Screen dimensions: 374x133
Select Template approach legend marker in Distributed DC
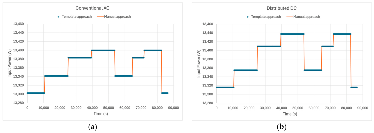[x=248, y=17]
